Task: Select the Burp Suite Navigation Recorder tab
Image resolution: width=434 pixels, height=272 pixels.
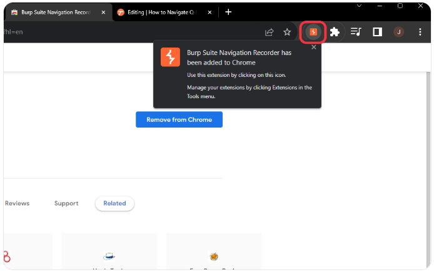Action: tap(58, 13)
